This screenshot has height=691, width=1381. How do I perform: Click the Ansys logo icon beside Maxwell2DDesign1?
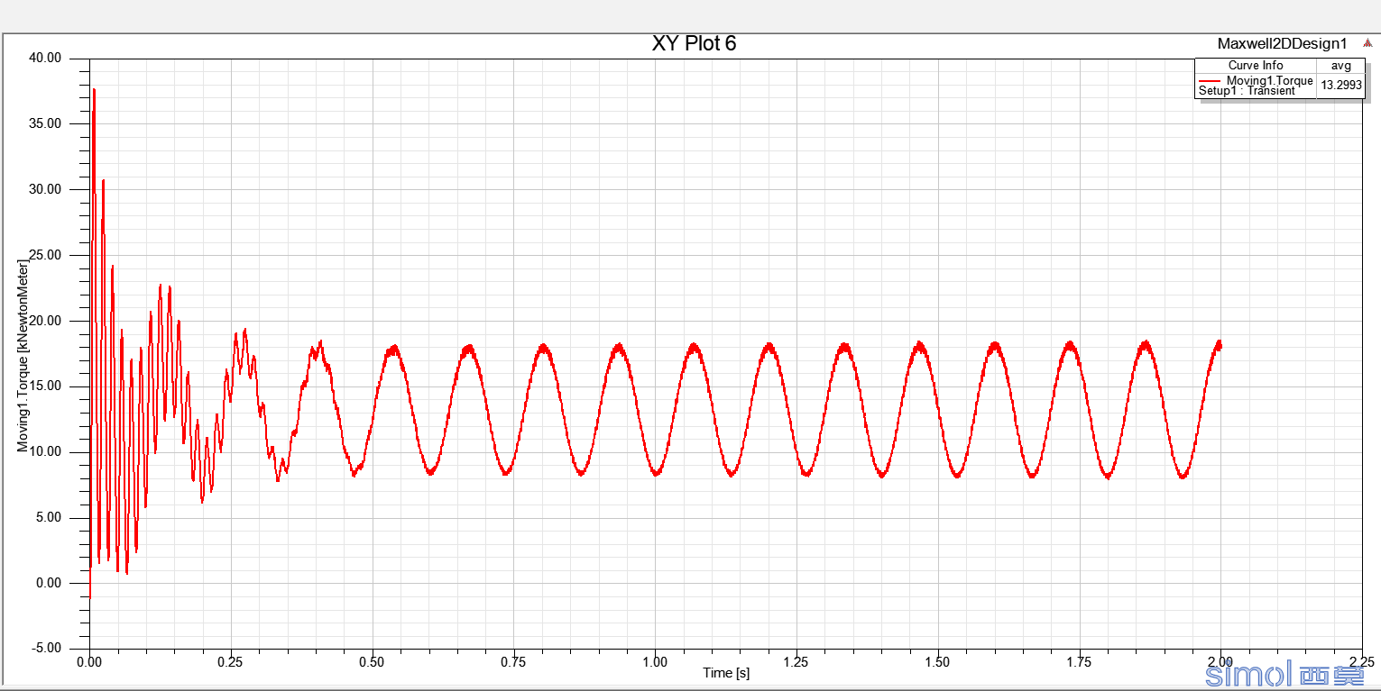[x=1367, y=42]
